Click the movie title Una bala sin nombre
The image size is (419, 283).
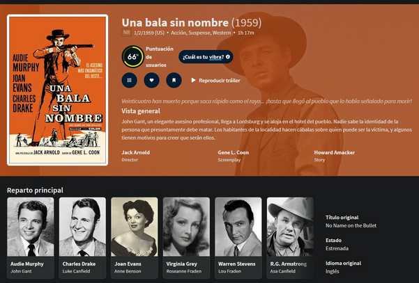[175, 23]
